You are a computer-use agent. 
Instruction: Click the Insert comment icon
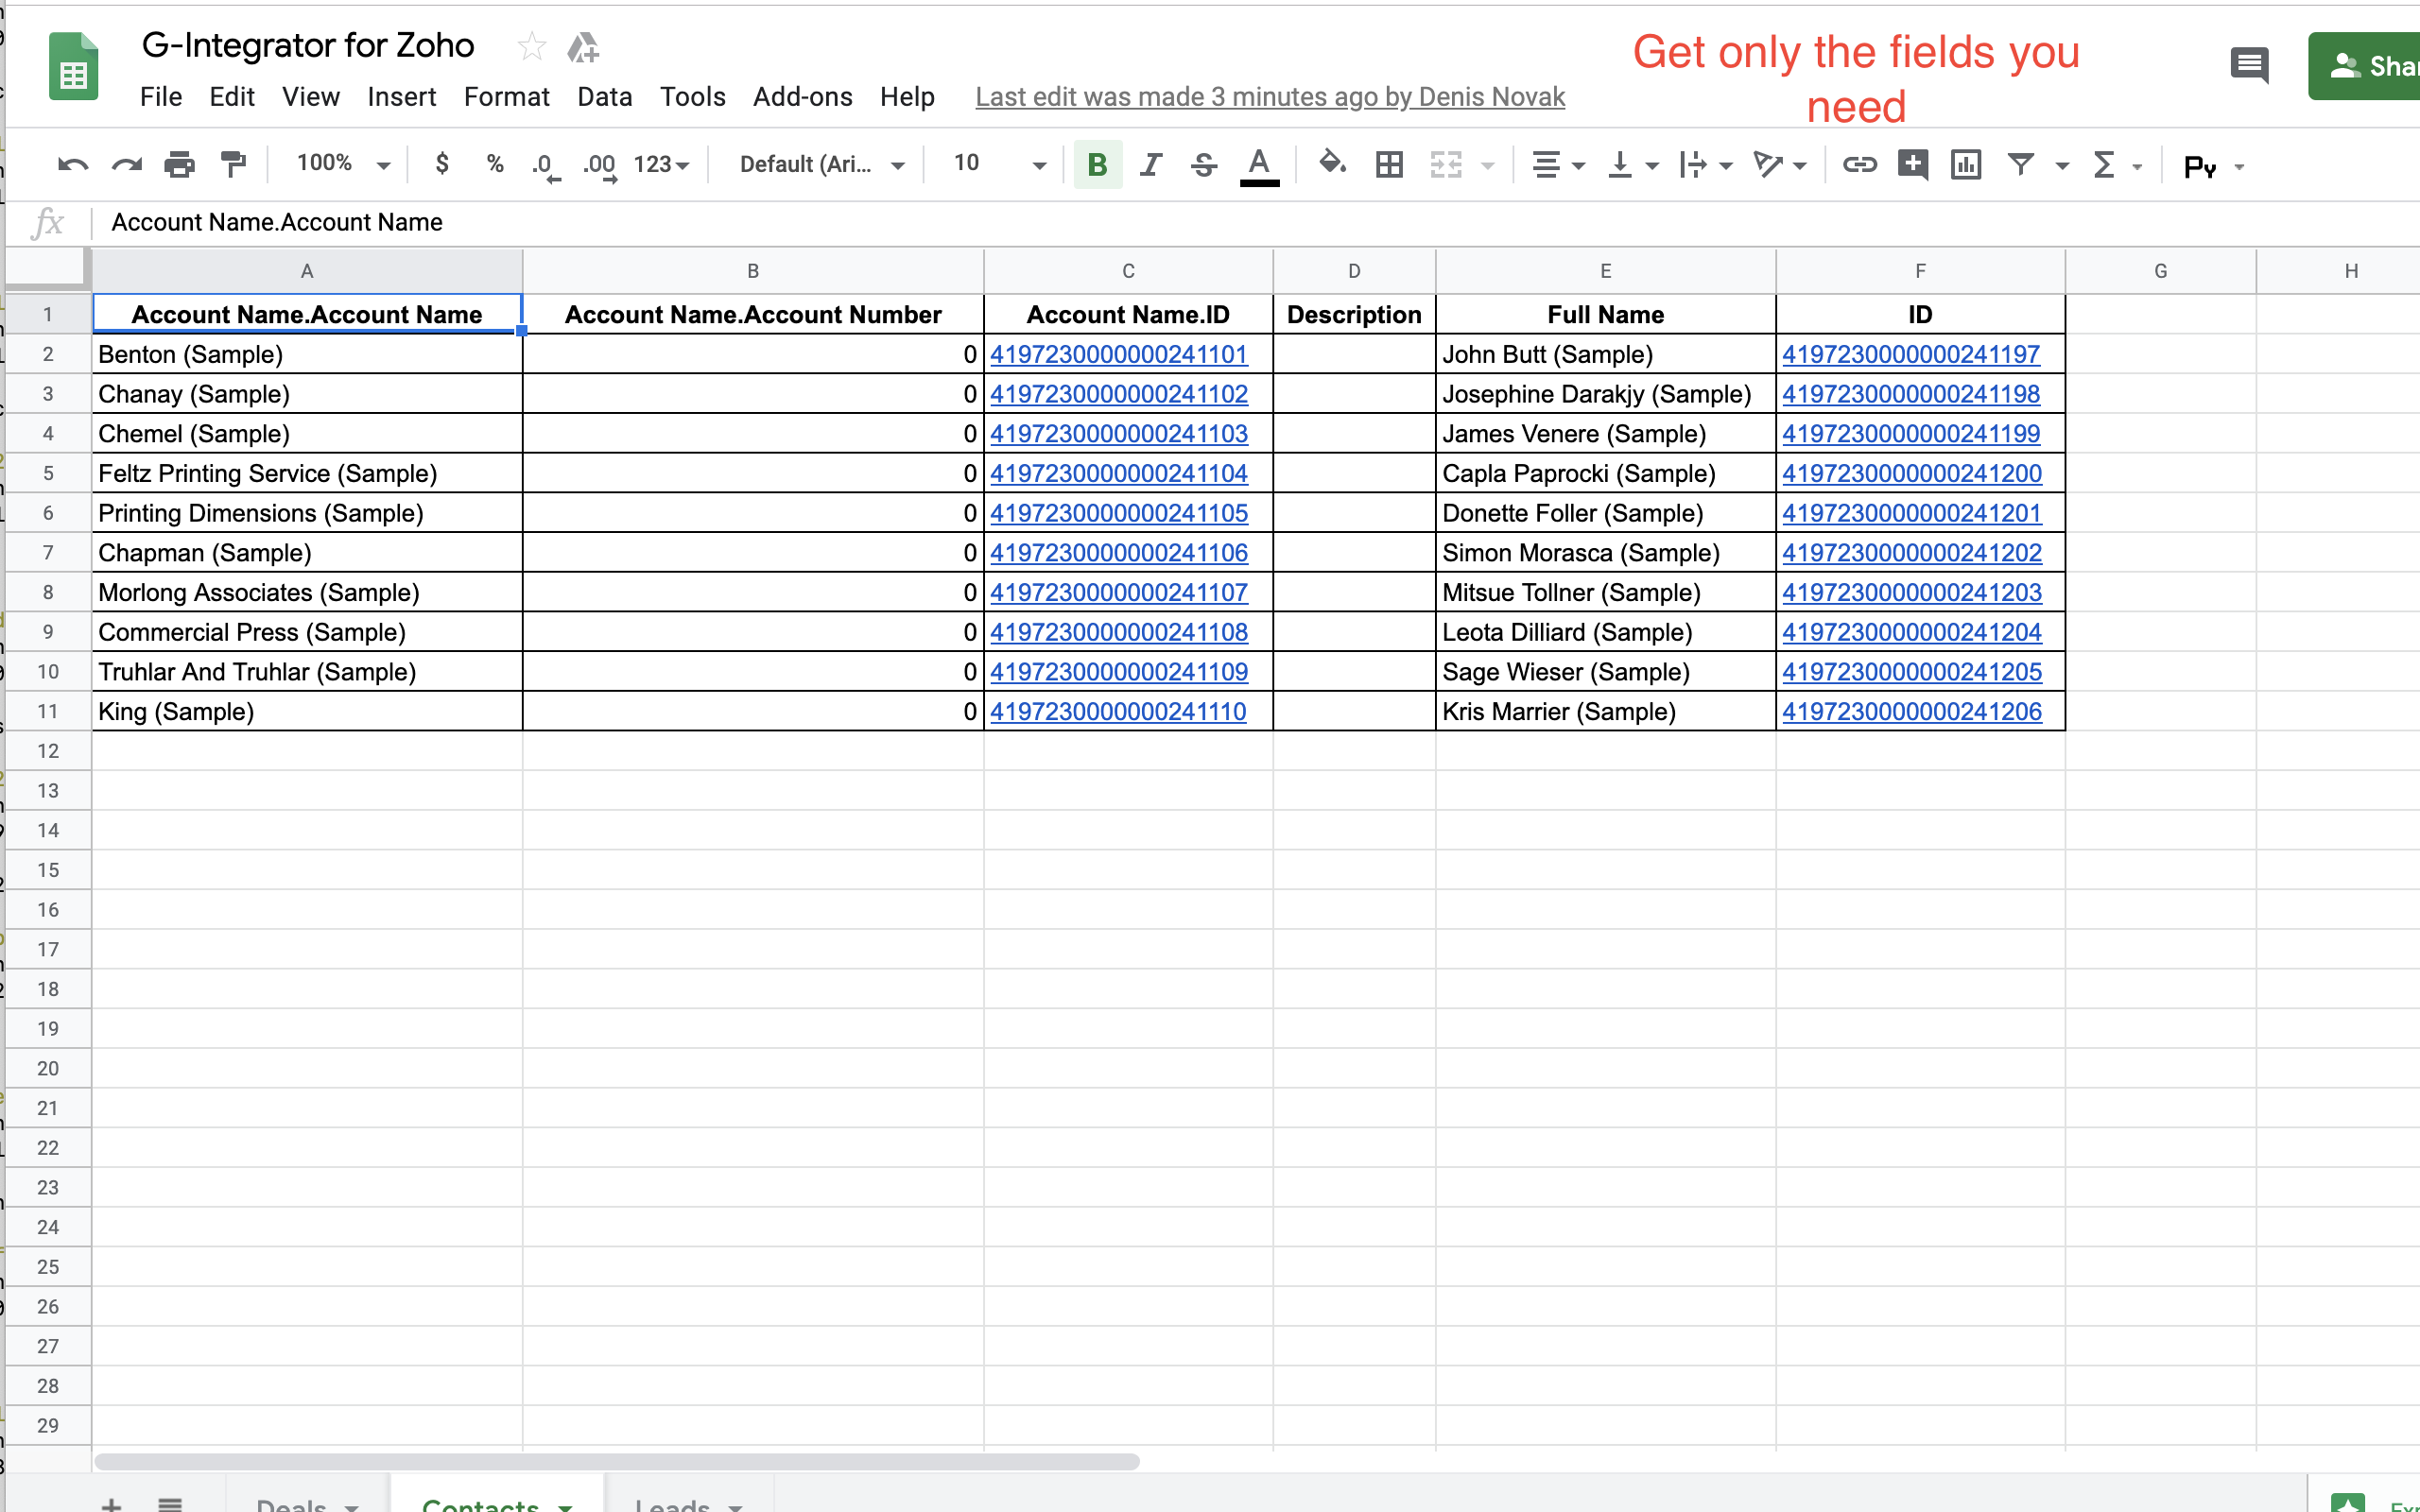click(x=1912, y=165)
